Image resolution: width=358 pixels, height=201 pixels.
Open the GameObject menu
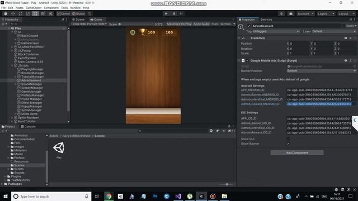34,8
